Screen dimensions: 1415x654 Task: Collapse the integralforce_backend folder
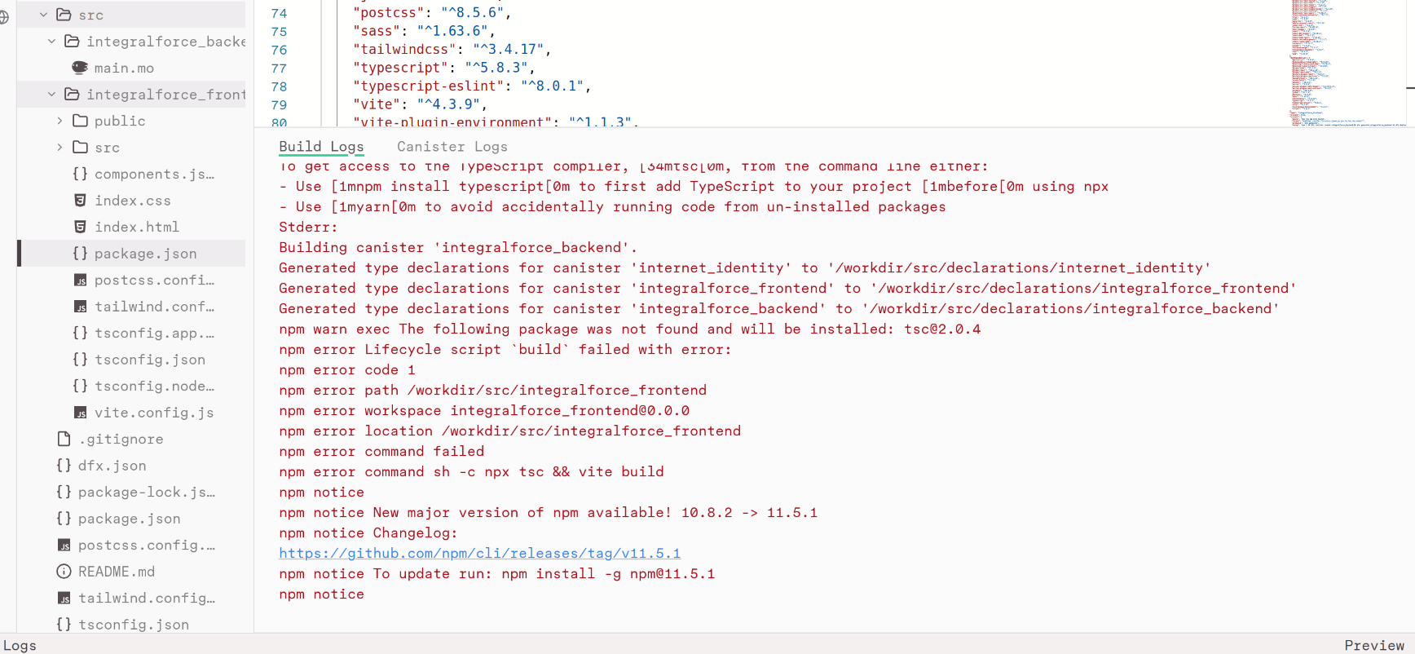(52, 42)
